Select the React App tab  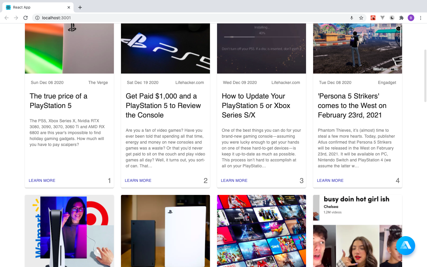click(38, 7)
